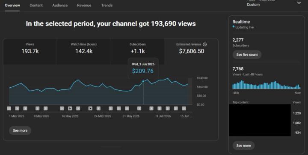Click the 934 views value in Top content
The height and width of the screenshot is (155, 308).
(298, 133)
